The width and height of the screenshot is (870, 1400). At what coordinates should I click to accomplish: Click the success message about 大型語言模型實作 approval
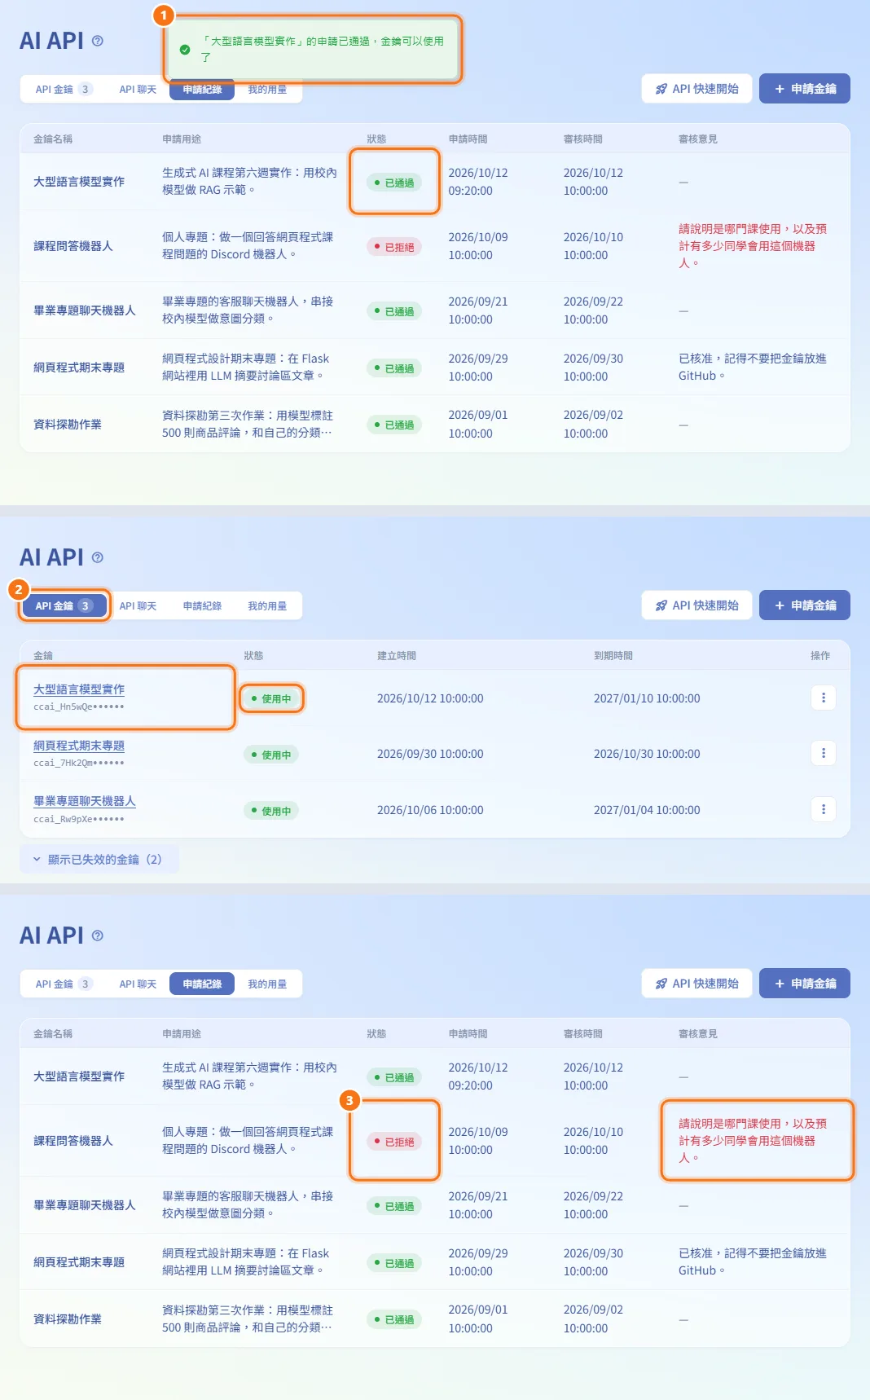pos(323,49)
